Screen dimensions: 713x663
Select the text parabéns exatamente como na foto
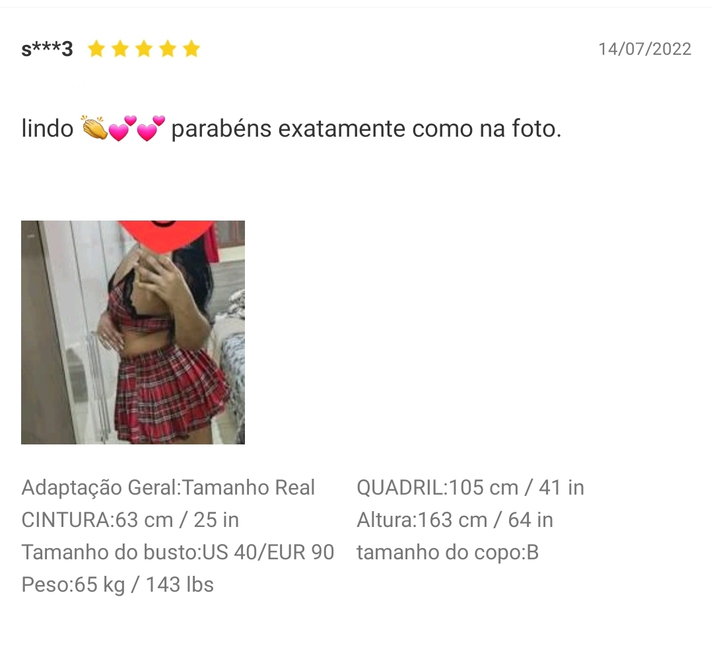[x=366, y=129]
